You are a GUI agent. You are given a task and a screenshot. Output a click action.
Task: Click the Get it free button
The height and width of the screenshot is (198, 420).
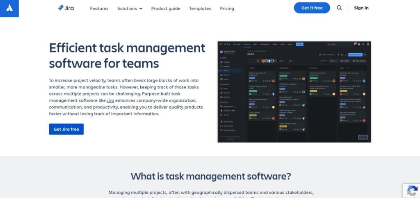point(312,8)
